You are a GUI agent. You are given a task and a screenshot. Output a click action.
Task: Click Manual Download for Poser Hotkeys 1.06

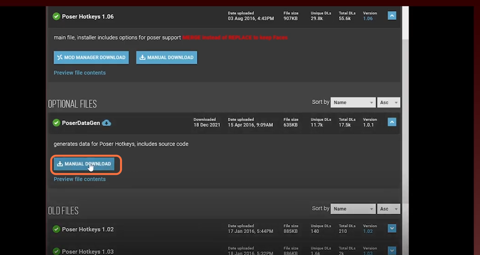tap(167, 57)
